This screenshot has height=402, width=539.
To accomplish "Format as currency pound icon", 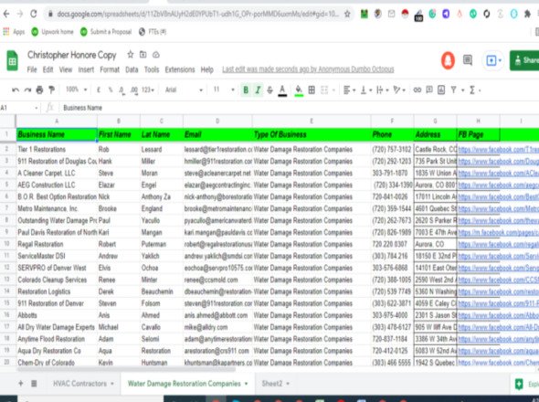I will click(99, 90).
